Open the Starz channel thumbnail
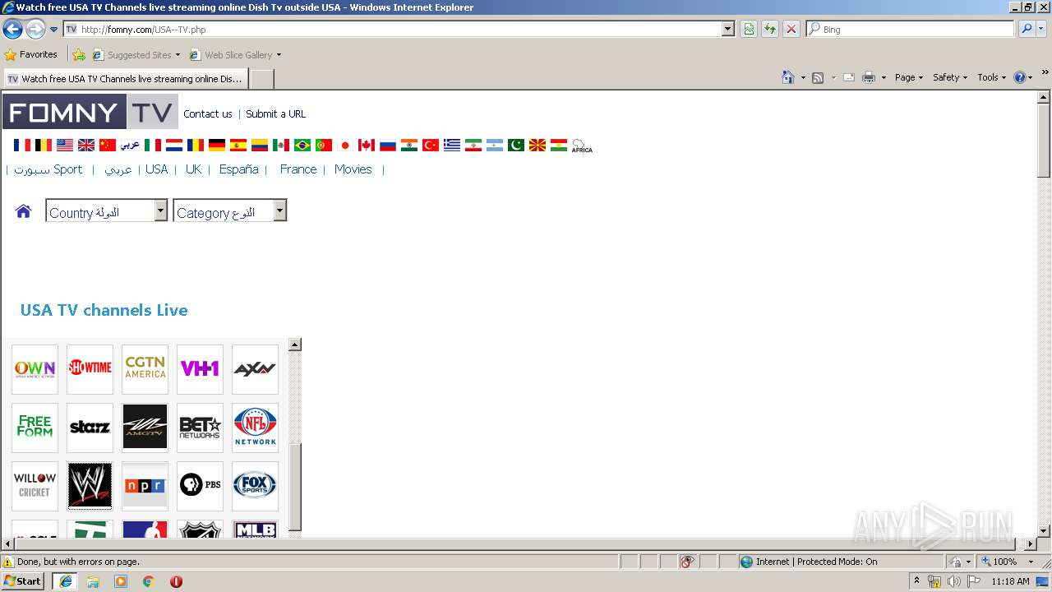 pyautogui.click(x=90, y=428)
